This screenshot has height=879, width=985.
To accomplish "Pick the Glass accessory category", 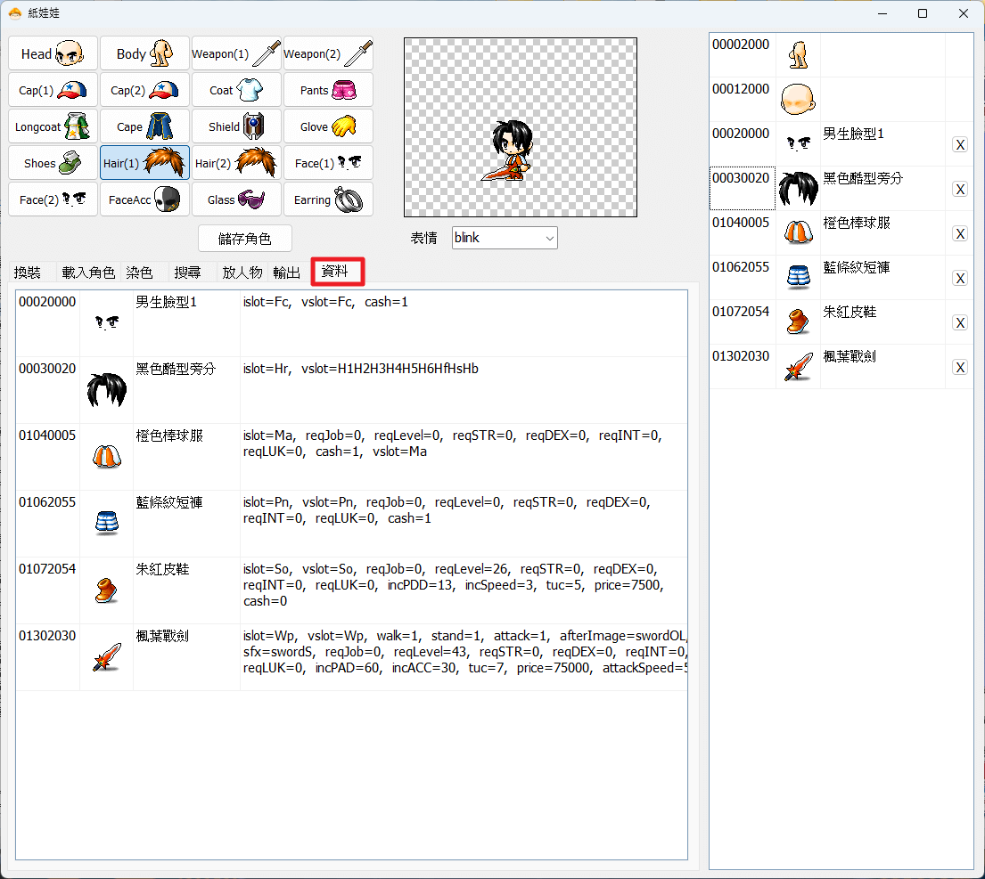I will coord(236,199).
